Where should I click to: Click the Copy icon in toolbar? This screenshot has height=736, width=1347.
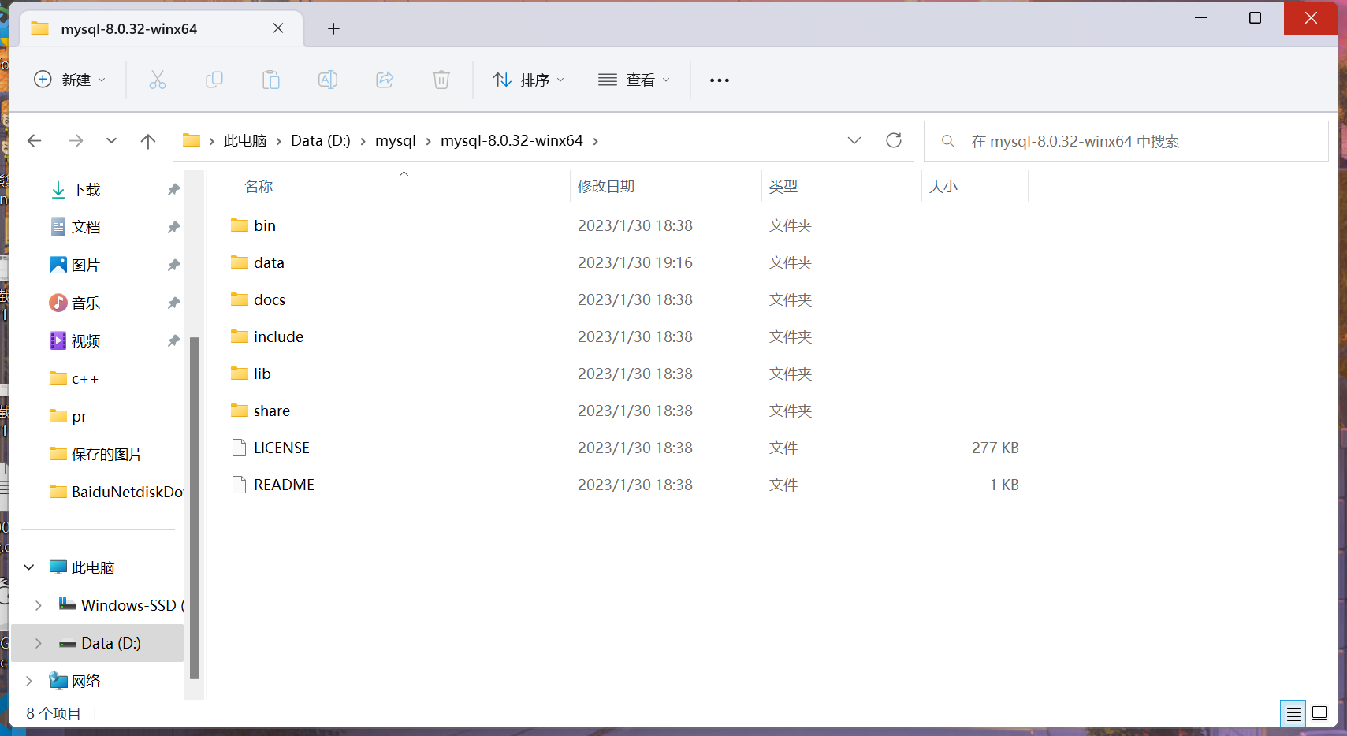pos(214,80)
